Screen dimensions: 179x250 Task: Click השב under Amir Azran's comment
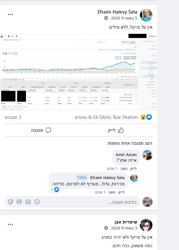click(x=123, y=169)
